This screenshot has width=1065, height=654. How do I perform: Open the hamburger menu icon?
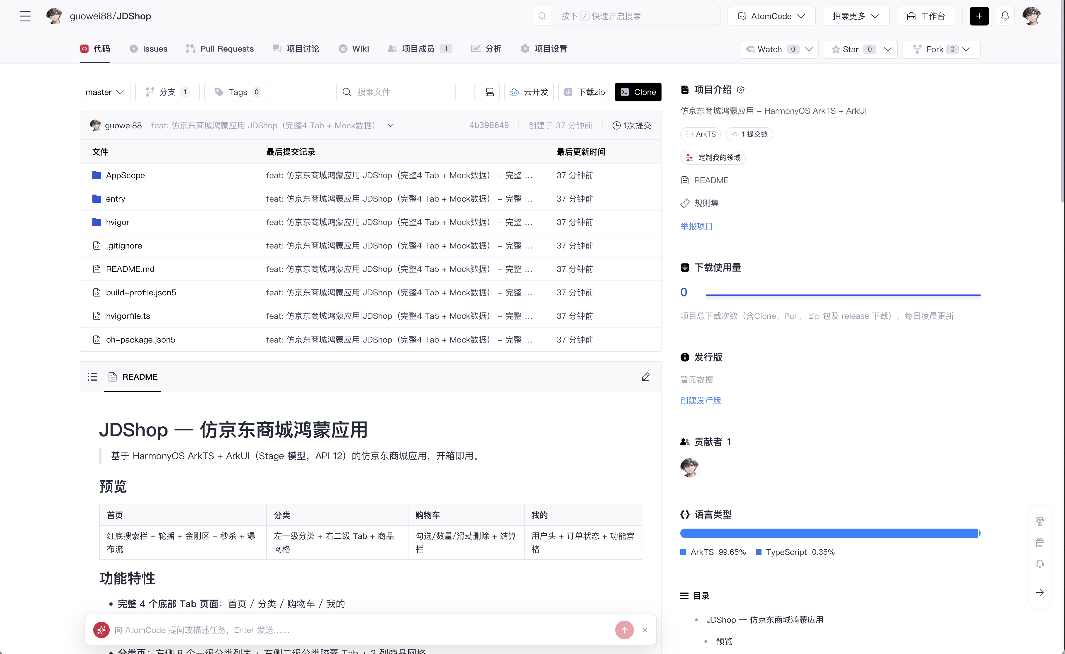coord(25,16)
